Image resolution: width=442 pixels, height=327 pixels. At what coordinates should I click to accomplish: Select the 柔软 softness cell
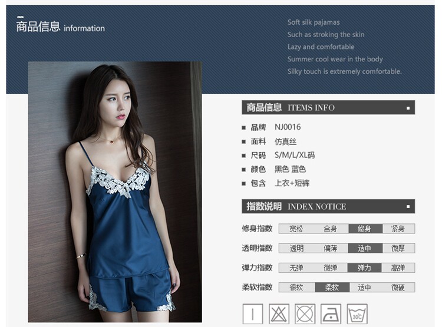pyautogui.click(x=332, y=288)
